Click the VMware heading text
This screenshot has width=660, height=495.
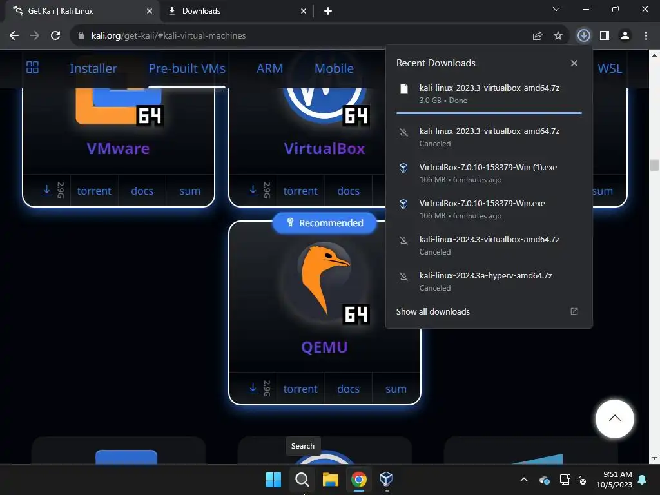(119, 149)
